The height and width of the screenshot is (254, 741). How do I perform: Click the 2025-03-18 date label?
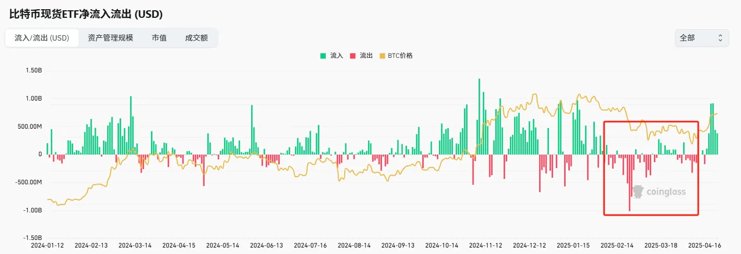point(661,245)
